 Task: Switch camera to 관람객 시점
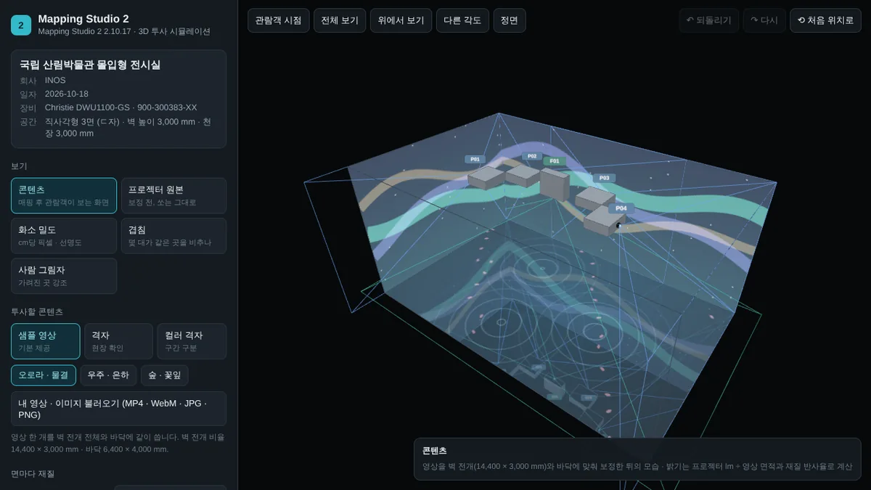[279, 20]
